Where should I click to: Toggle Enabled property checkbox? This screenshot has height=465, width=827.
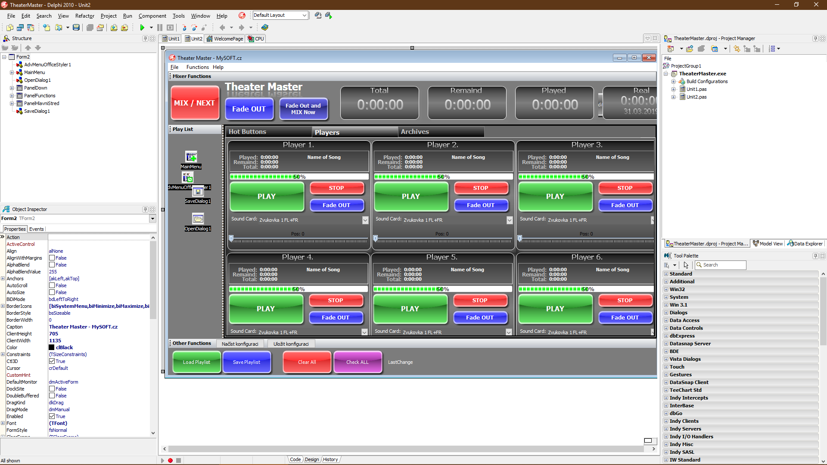click(x=52, y=416)
